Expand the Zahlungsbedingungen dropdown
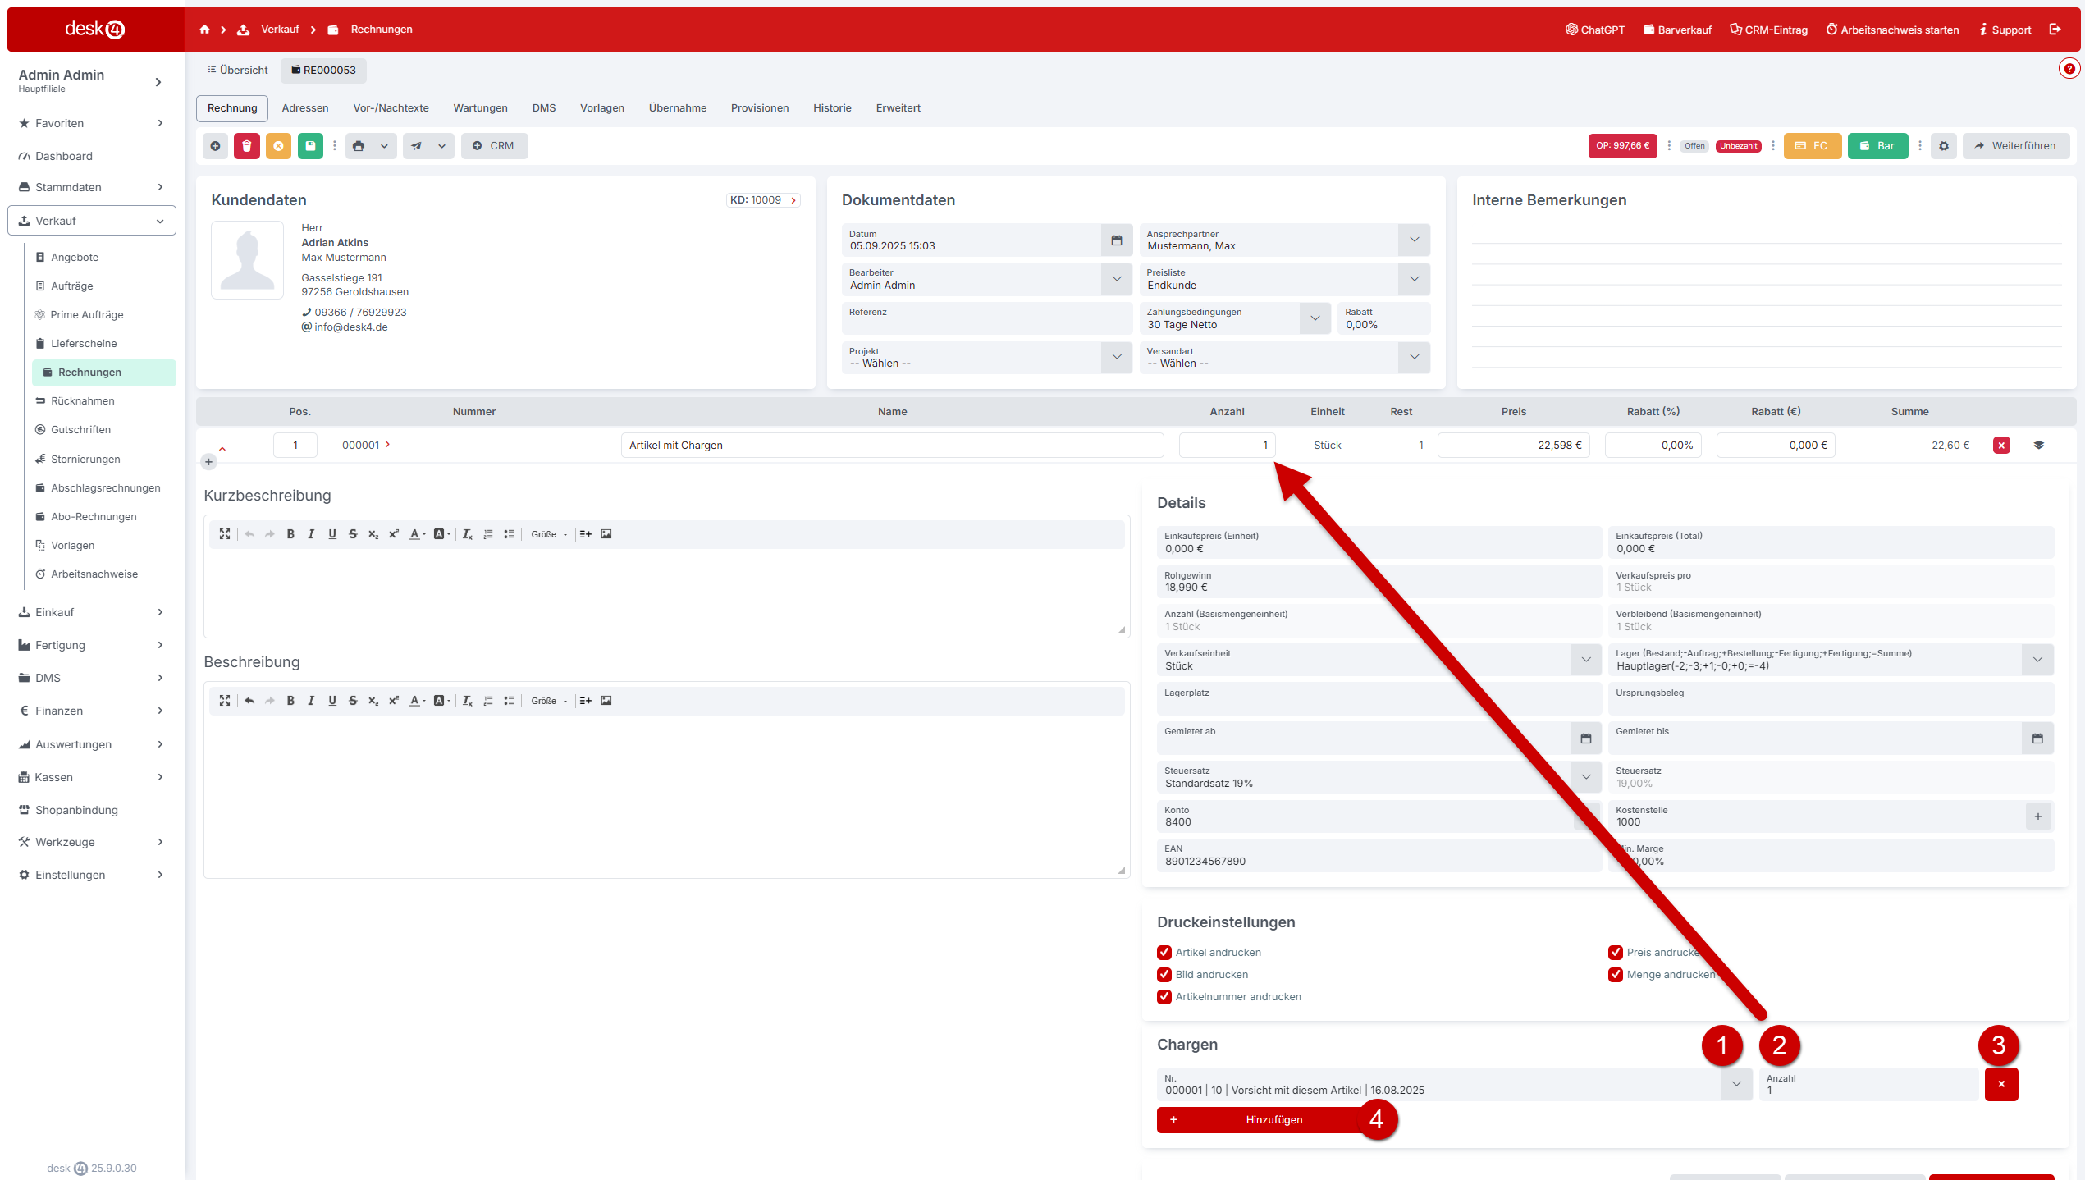 1315,318
